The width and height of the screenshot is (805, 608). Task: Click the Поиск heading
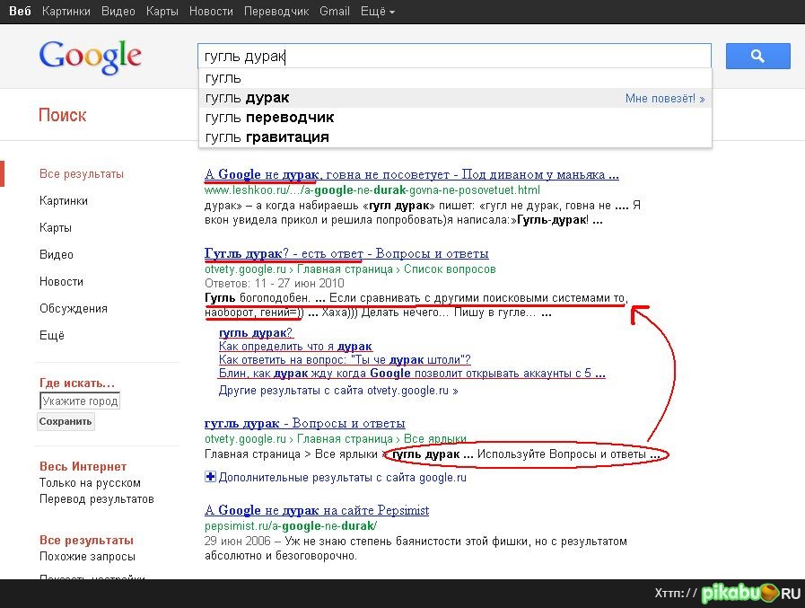point(63,115)
